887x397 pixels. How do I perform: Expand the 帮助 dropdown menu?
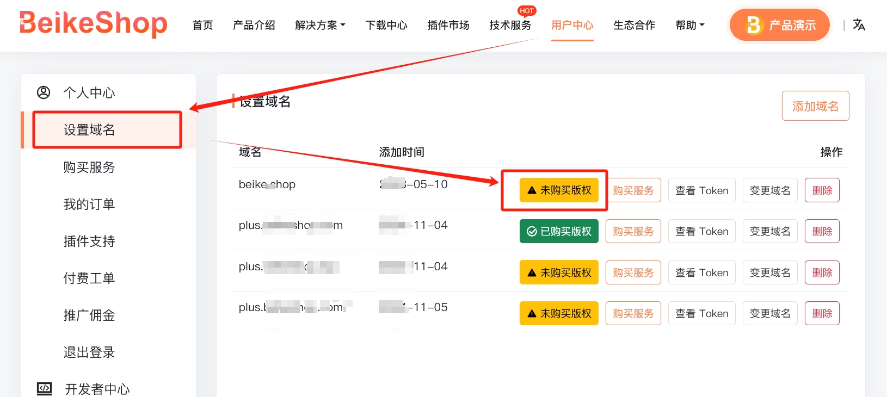689,25
